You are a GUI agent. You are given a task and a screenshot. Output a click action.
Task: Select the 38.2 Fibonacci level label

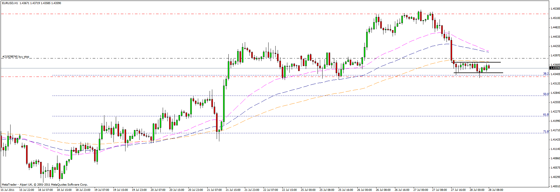(x=546, y=74)
